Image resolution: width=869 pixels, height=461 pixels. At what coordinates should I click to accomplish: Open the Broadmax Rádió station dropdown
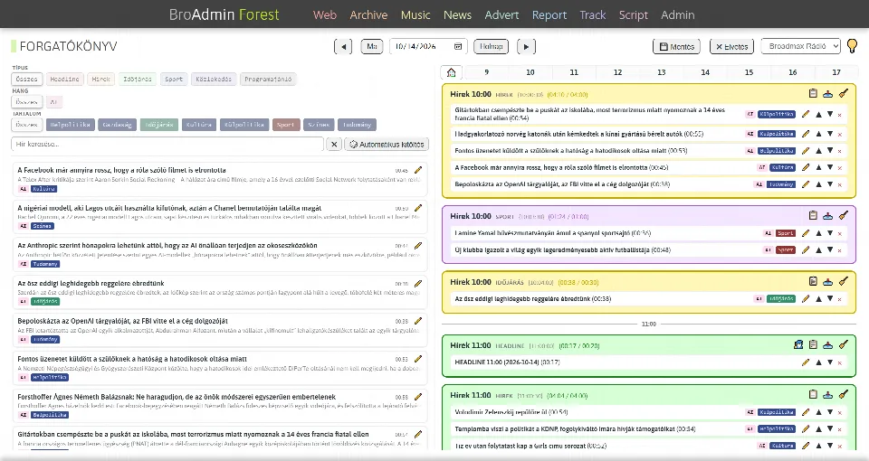[801, 46]
